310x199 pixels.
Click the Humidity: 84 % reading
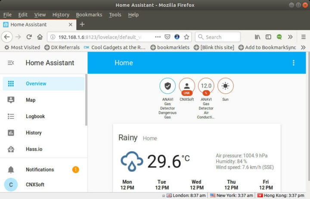[231, 162]
